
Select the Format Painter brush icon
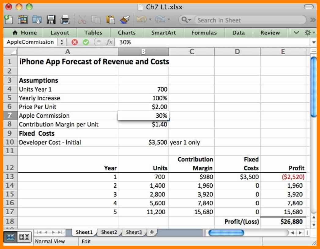(x=125, y=20)
